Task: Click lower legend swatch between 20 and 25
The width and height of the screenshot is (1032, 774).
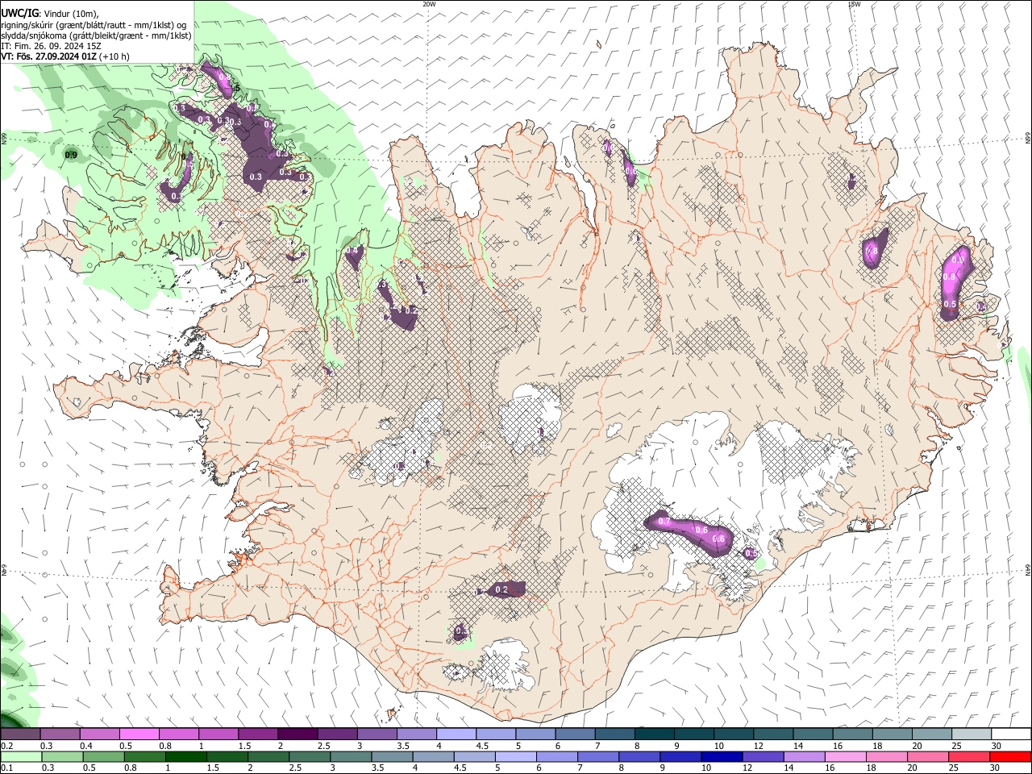Action: pos(927,756)
